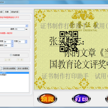
Task: Click the HONORARY CREDENTIAL subtitle text
Action: click(x=83, y=30)
